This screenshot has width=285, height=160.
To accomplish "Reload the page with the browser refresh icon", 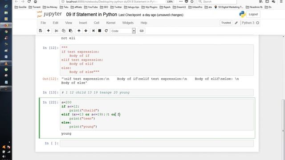I will 29,1.
